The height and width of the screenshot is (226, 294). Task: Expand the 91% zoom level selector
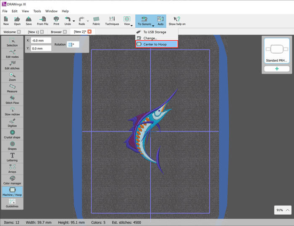point(281,210)
